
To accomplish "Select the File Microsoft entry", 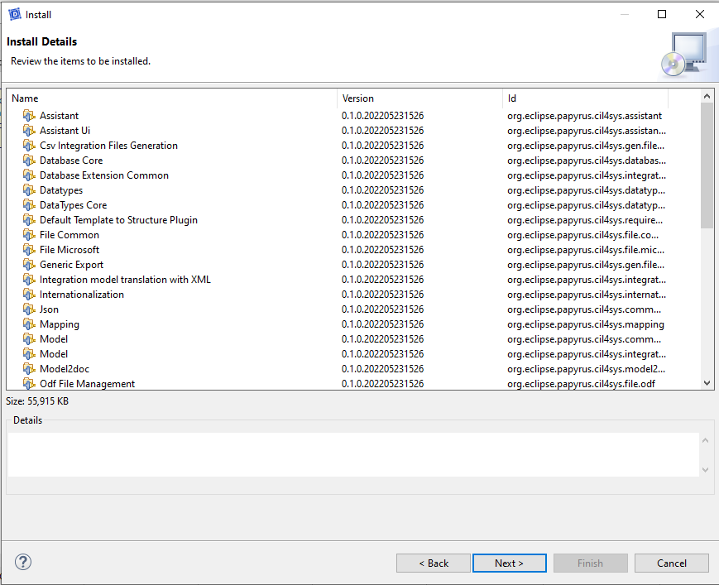I will (70, 250).
